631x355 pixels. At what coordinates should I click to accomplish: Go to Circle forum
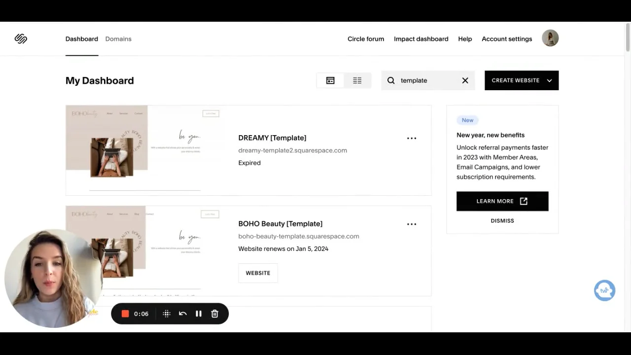click(366, 39)
